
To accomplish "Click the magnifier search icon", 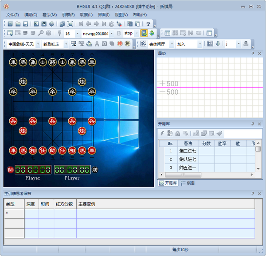I will pyautogui.click(x=41, y=34).
